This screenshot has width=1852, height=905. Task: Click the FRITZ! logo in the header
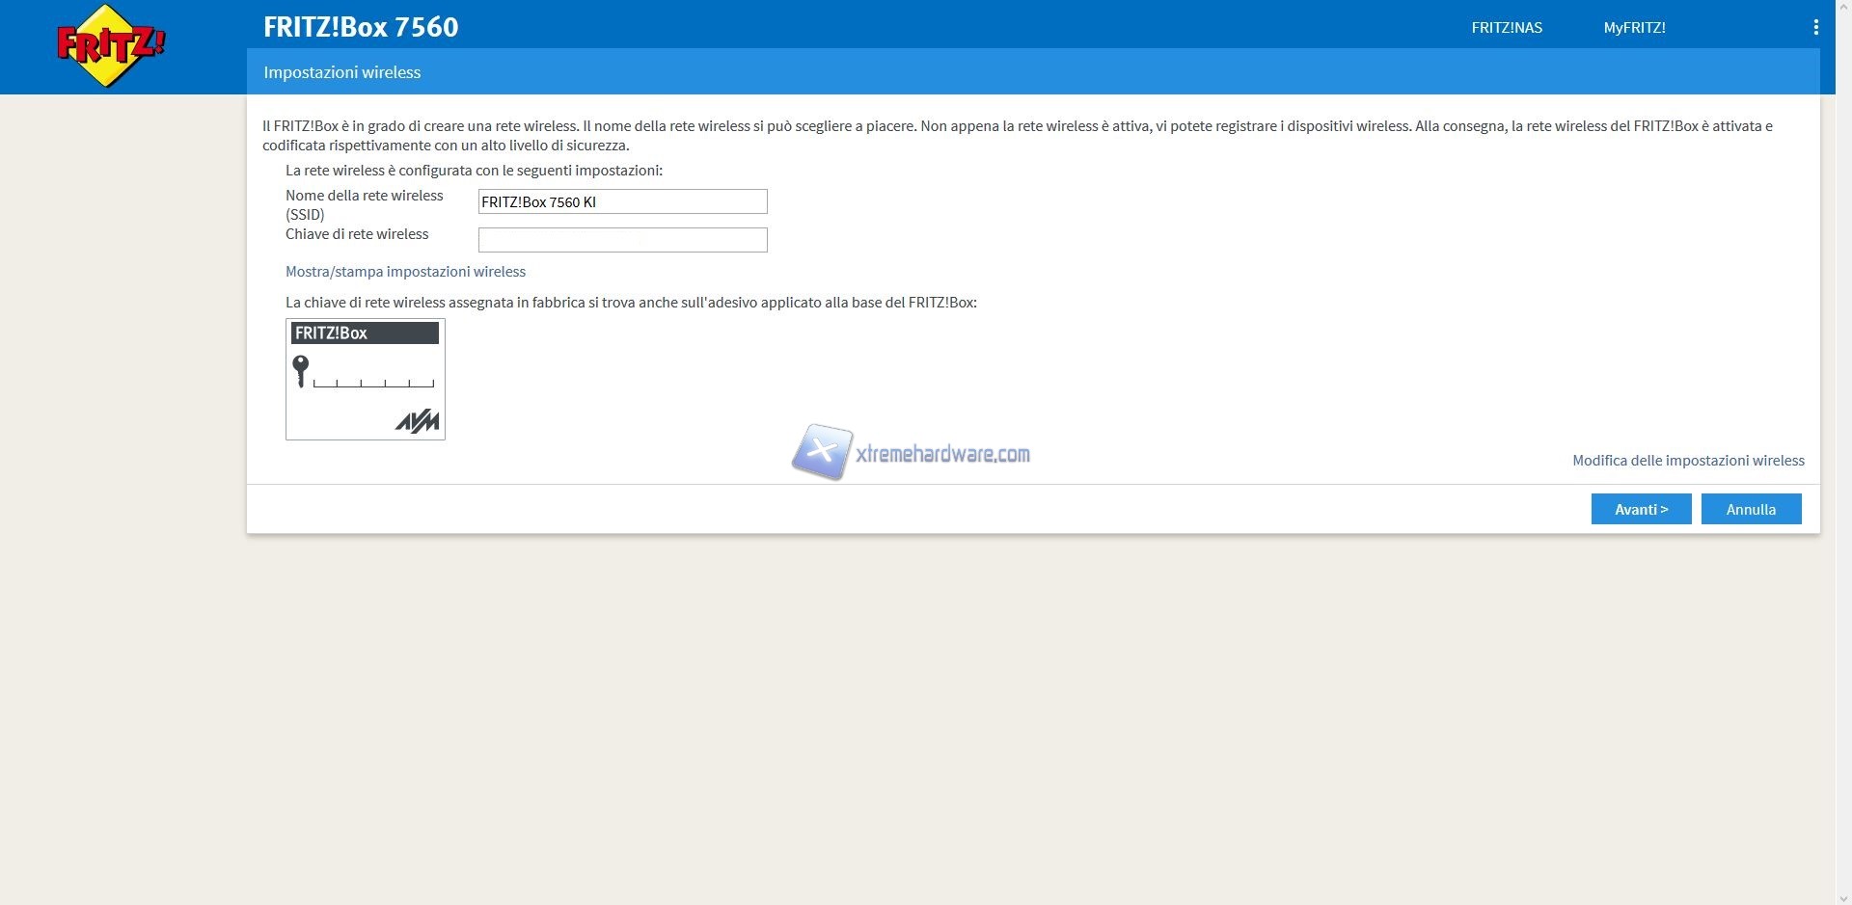coord(110,45)
